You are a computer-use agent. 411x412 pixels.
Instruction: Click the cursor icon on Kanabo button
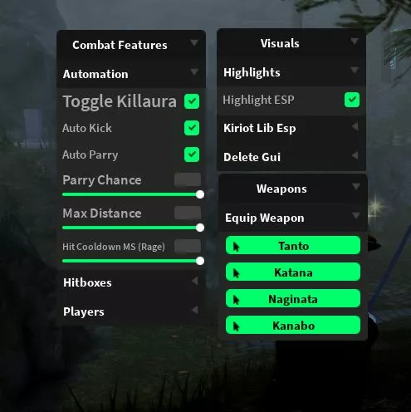click(236, 326)
